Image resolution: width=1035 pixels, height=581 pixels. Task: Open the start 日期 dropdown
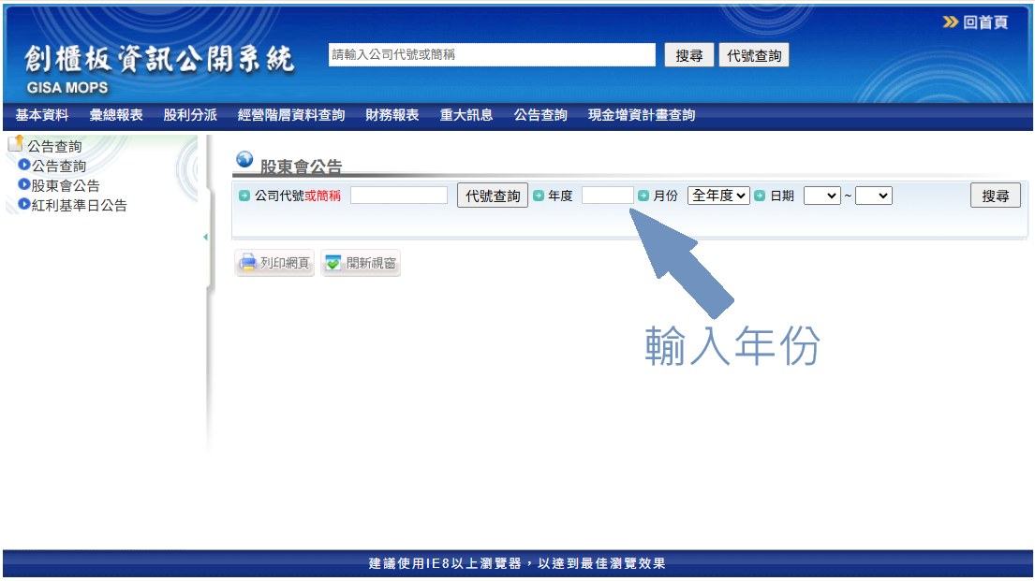pos(821,196)
